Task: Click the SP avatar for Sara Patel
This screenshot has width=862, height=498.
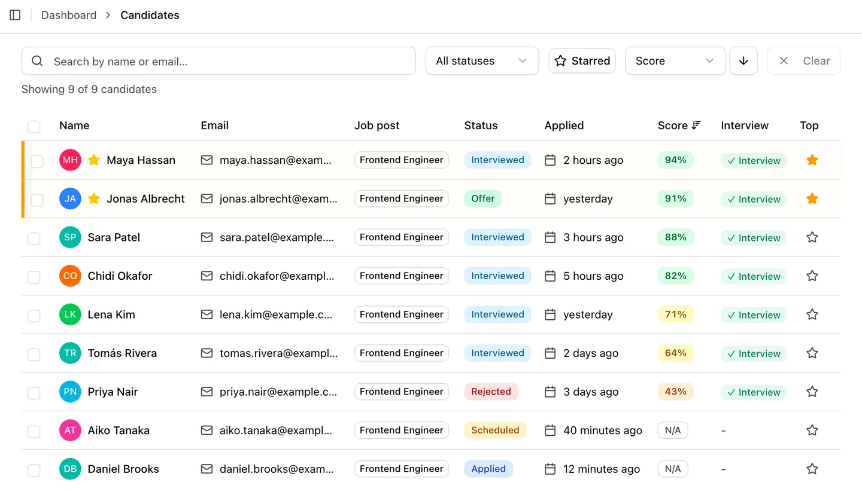Action: pyautogui.click(x=70, y=237)
